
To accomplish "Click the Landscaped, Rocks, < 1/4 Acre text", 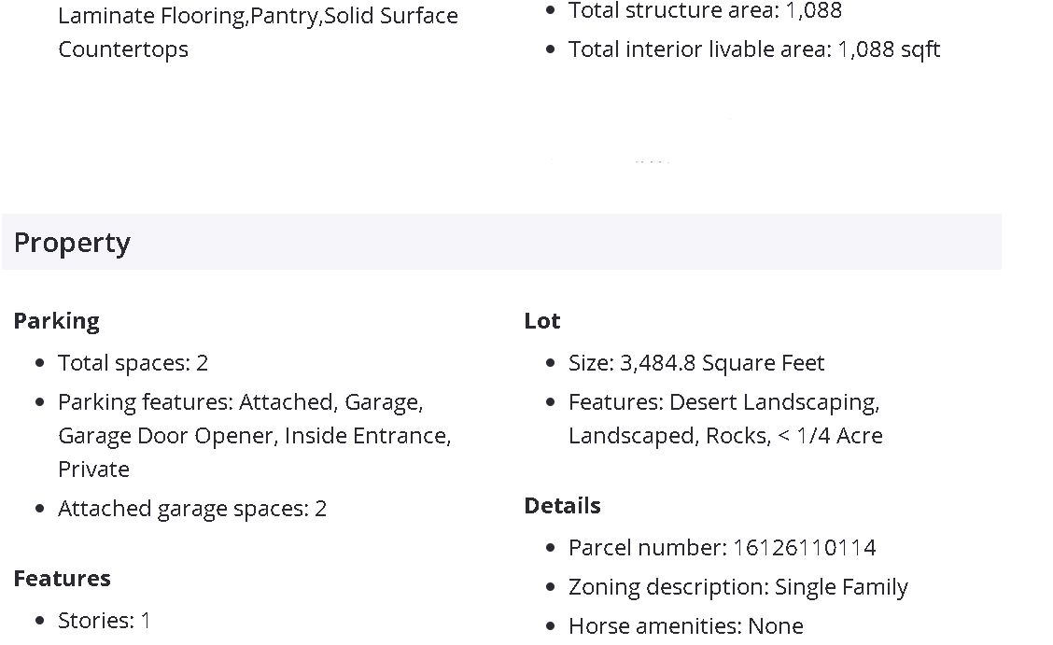I will (x=725, y=436).
